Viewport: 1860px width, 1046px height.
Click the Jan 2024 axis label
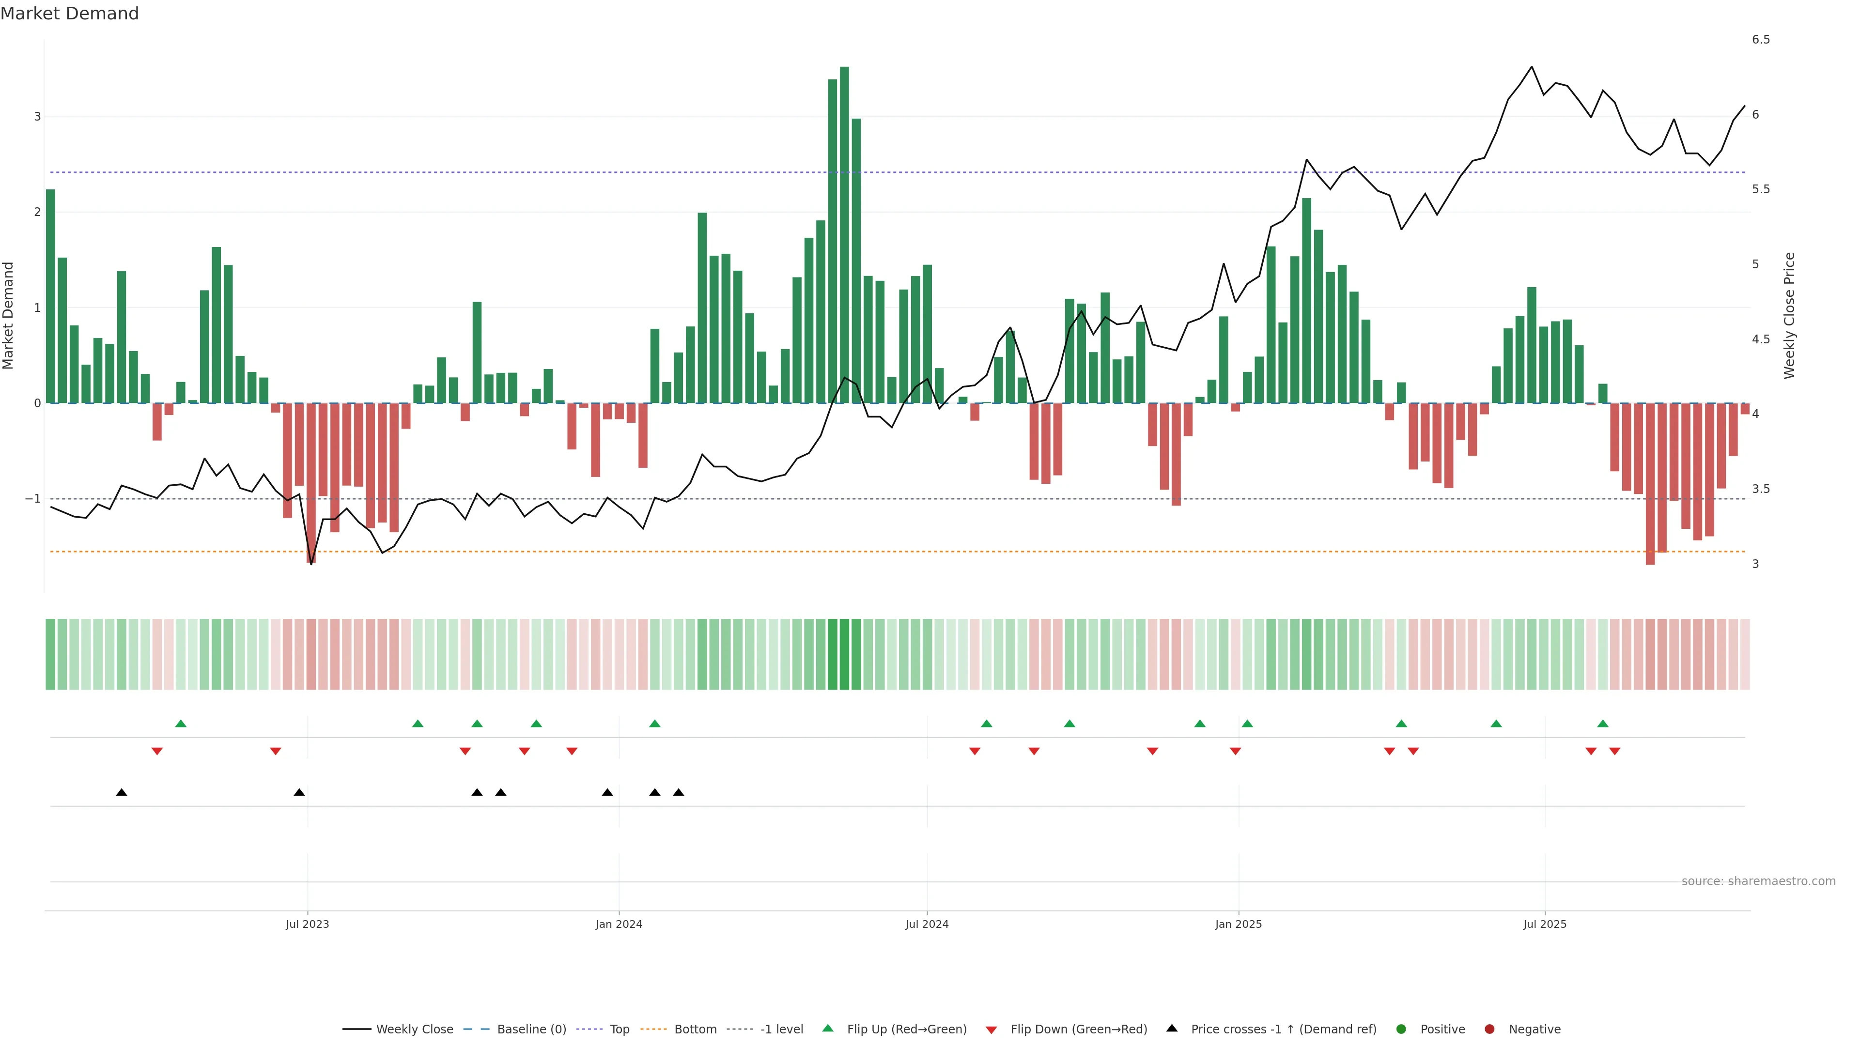(x=619, y=925)
